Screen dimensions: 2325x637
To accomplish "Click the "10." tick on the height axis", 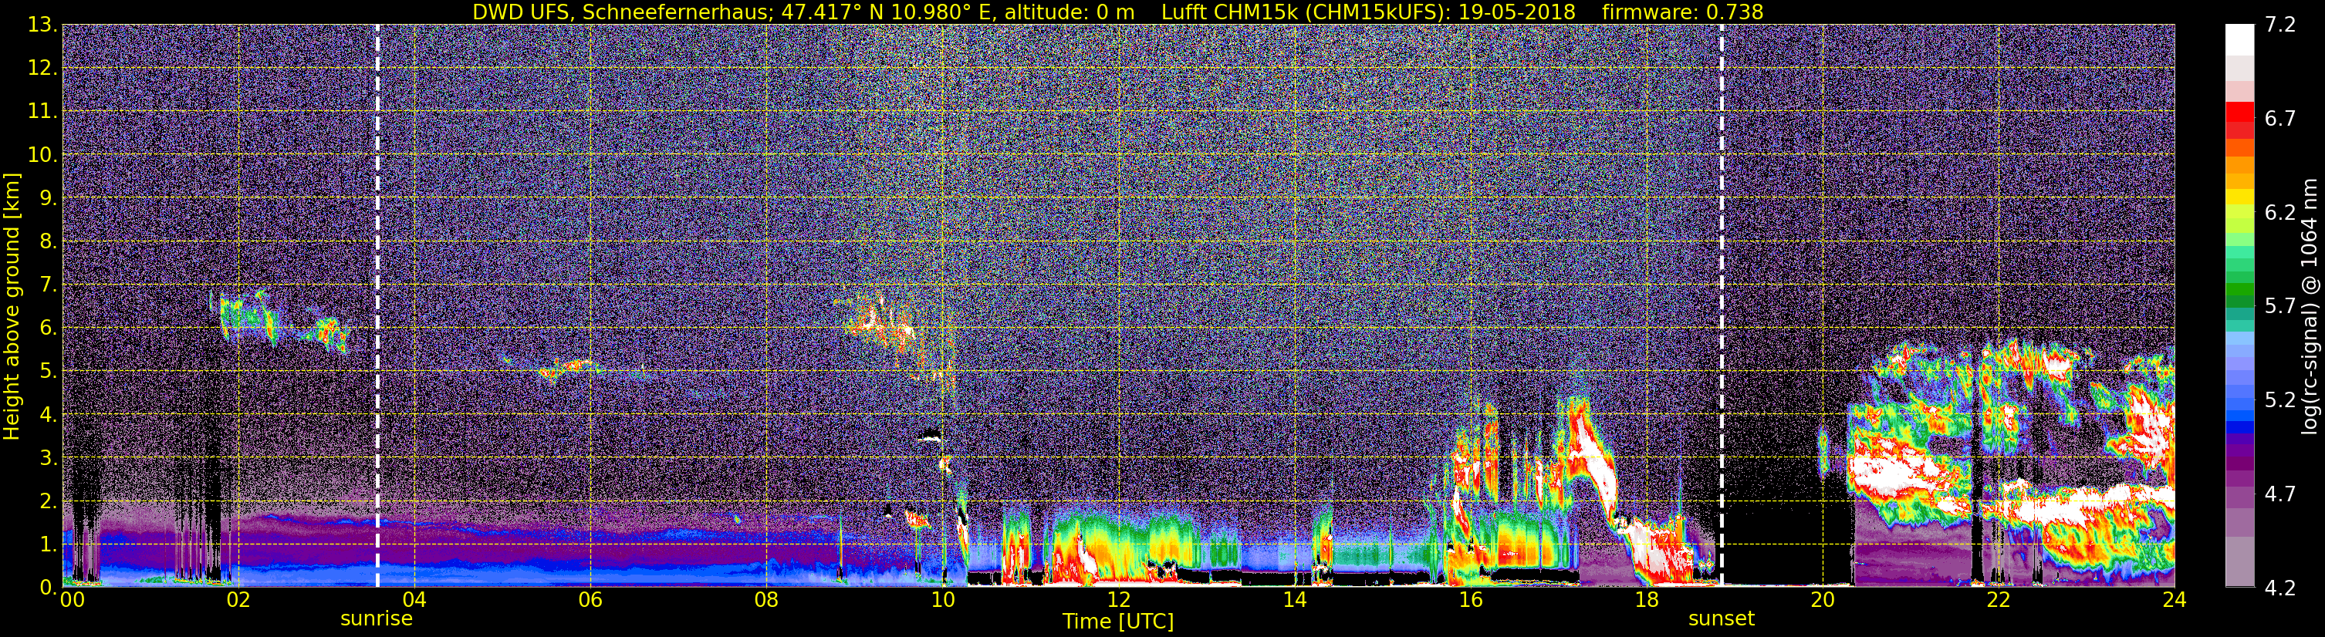I will pos(42,154).
